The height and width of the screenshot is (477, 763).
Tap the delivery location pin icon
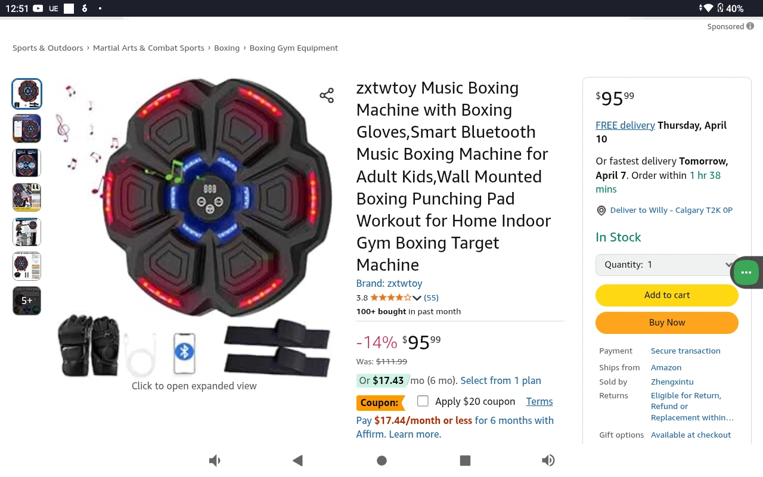pyautogui.click(x=601, y=210)
